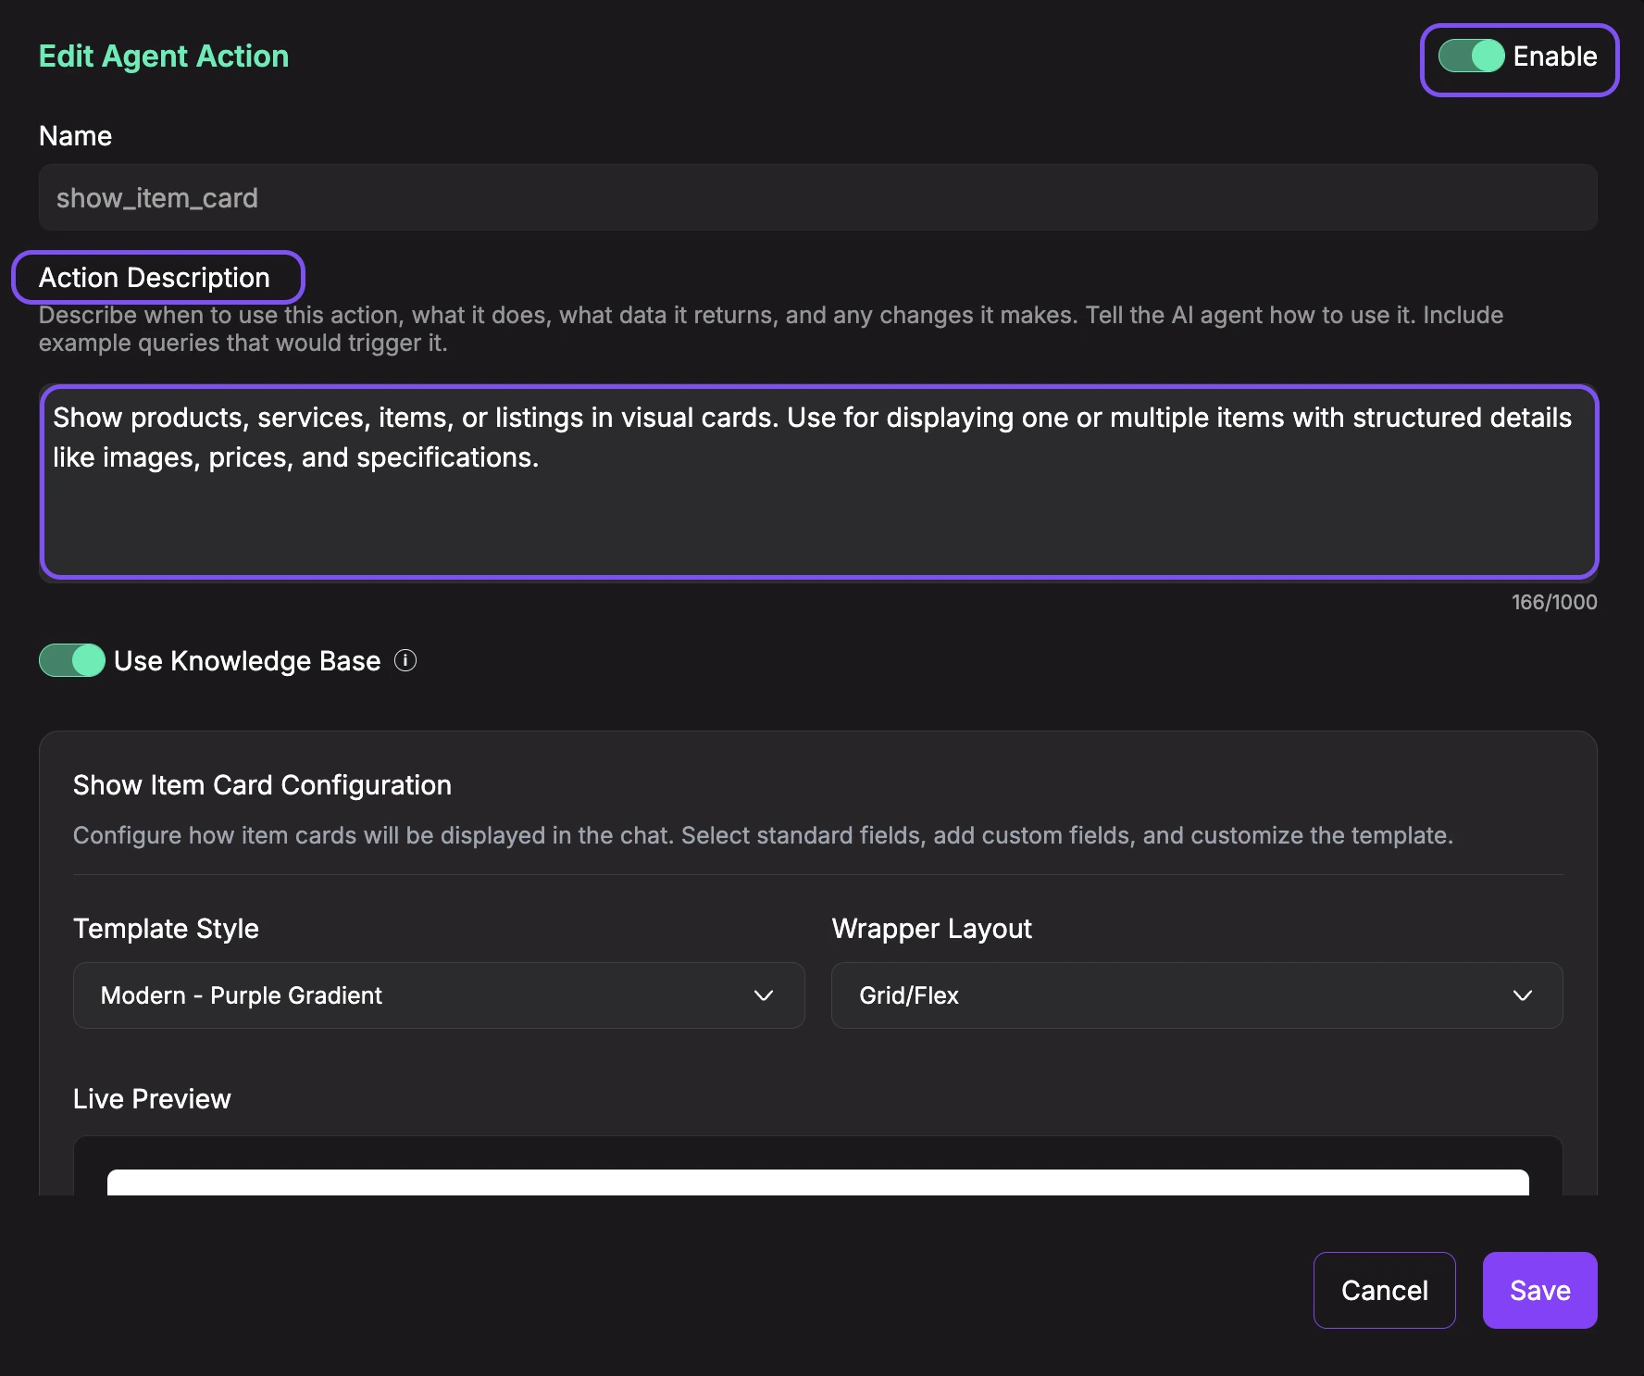Open the Wrapper Layout dropdown

click(1197, 995)
